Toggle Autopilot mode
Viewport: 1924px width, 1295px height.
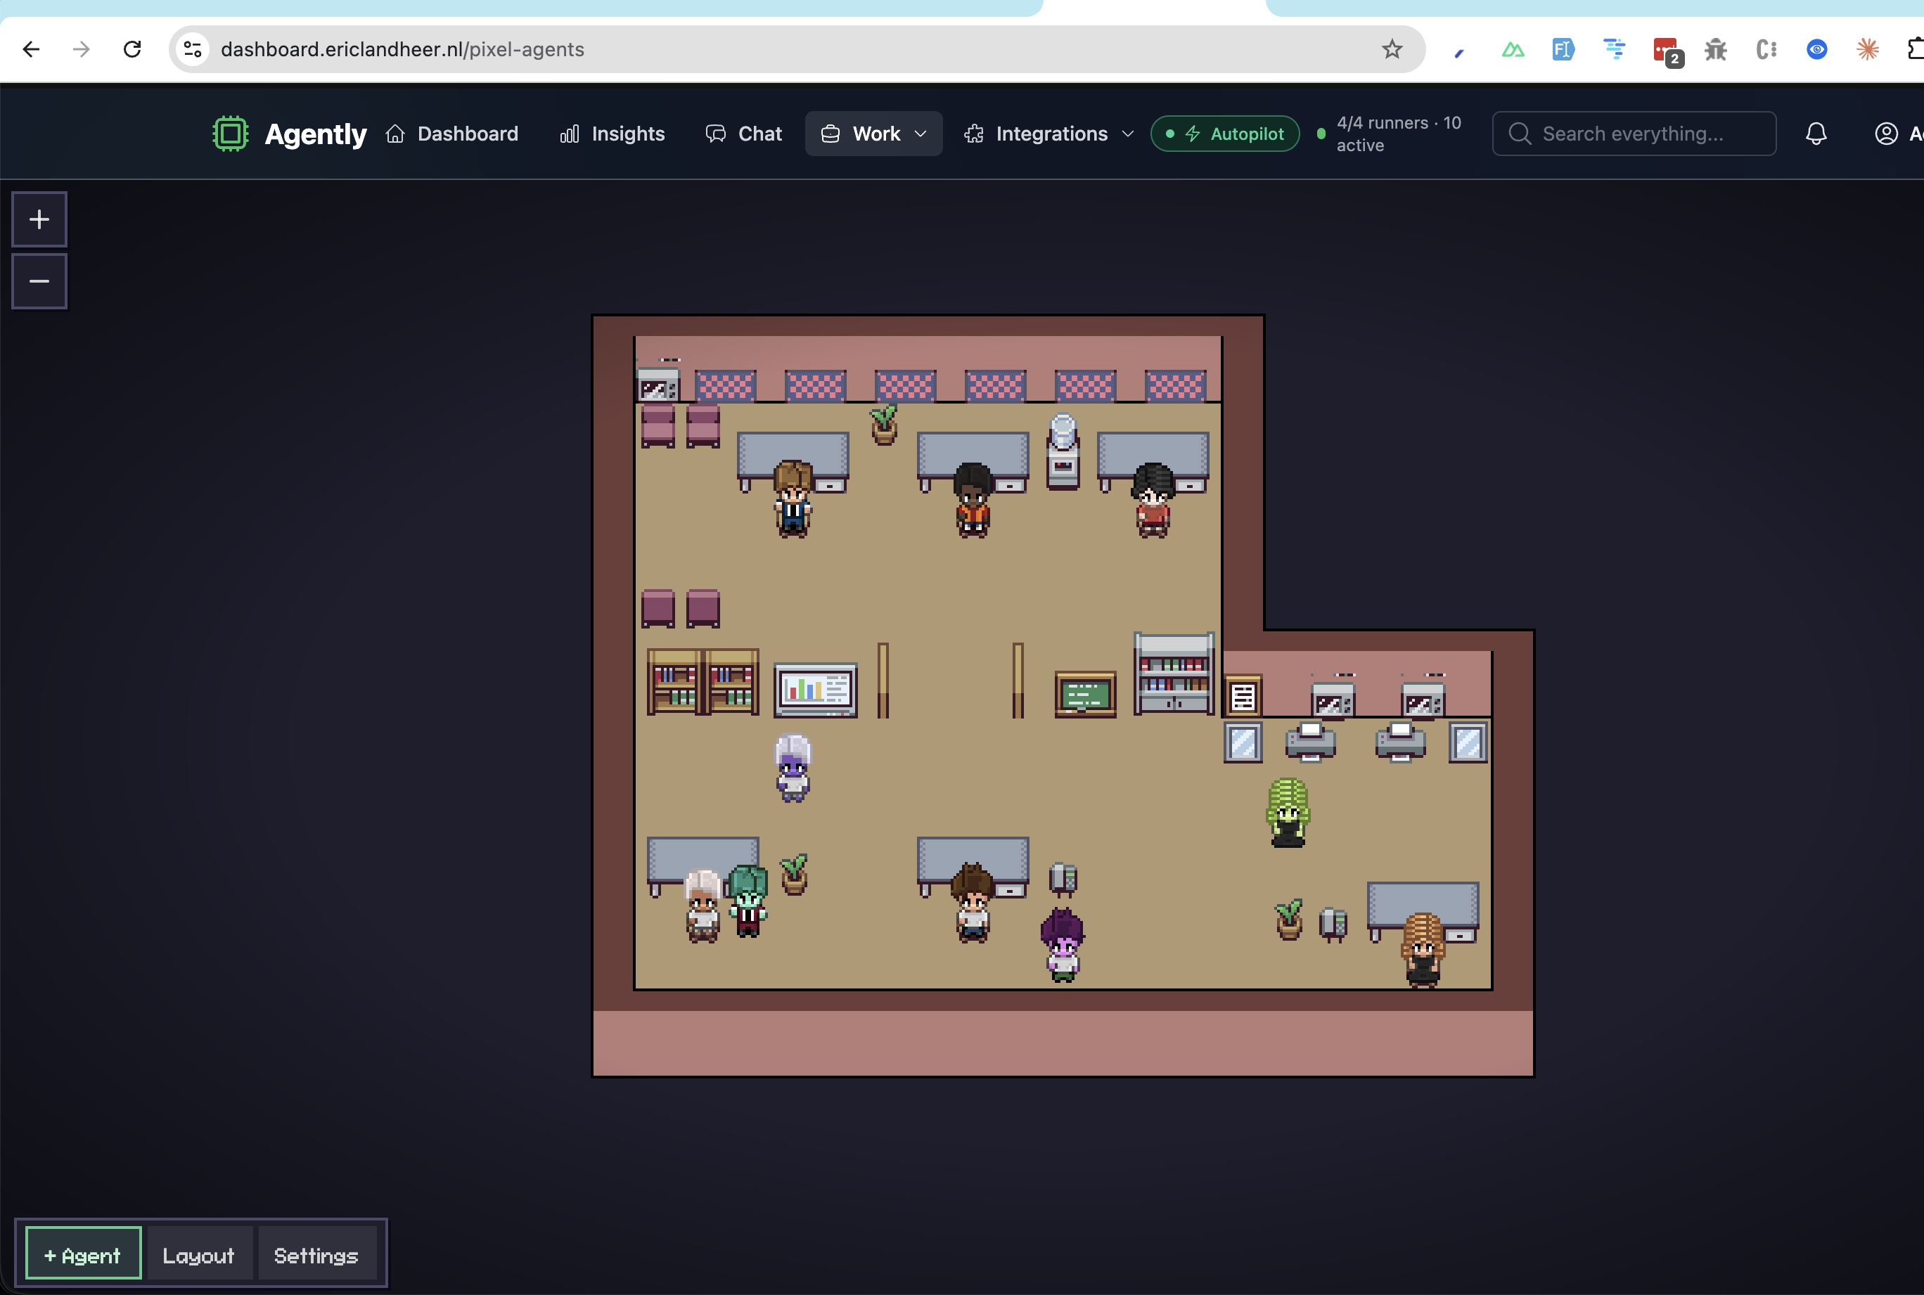tap(1224, 133)
